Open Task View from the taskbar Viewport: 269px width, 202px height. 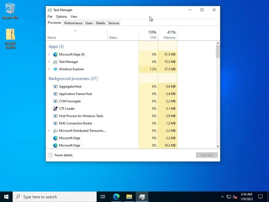[103, 197]
